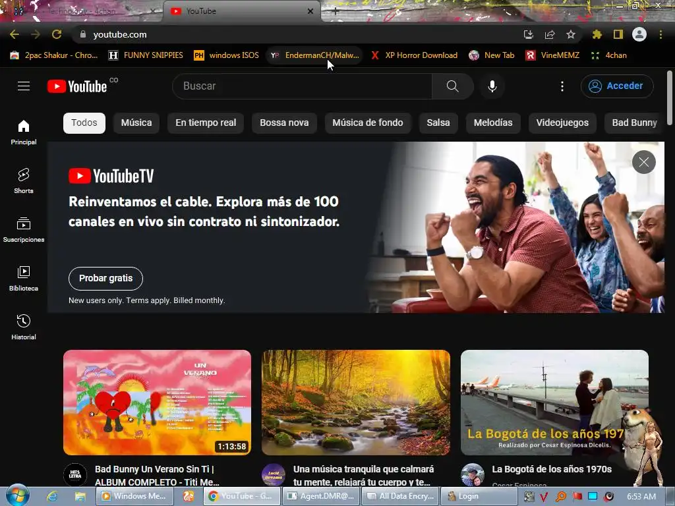Open Shorts in the sidebar
Viewport: 675px width, 506px height.
point(24,181)
